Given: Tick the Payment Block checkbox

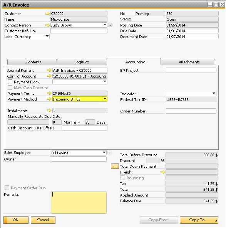Looking at the screenshot, I should pyautogui.click(x=10, y=82).
